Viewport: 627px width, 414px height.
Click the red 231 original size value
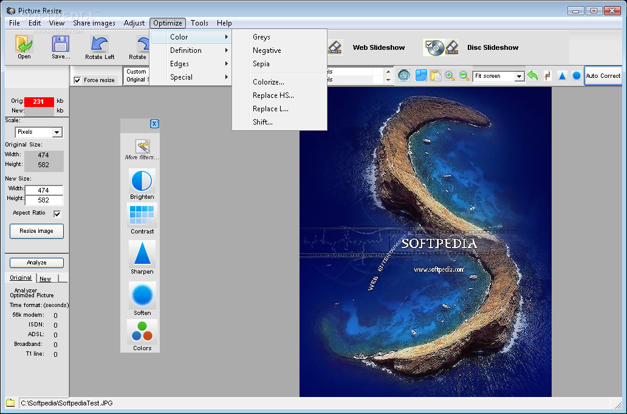pyautogui.click(x=39, y=102)
